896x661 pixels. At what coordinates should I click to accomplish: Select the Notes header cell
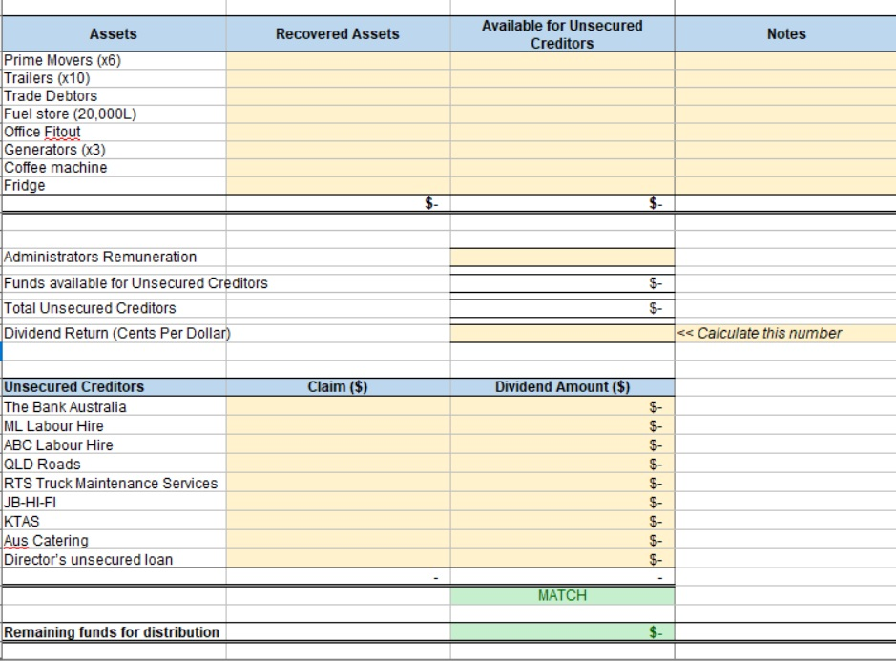pyautogui.click(x=786, y=33)
